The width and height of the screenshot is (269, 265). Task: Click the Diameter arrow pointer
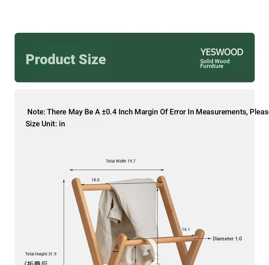tap(203, 238)
